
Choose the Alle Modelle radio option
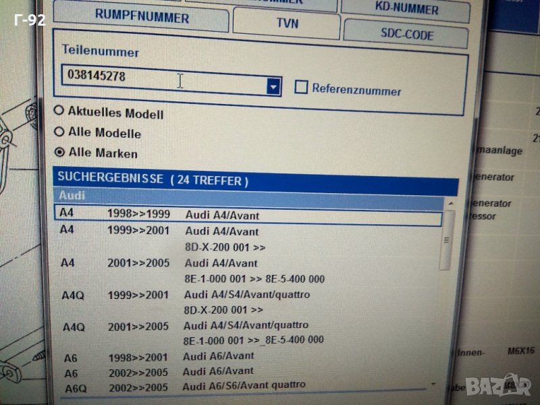(59, 131)
